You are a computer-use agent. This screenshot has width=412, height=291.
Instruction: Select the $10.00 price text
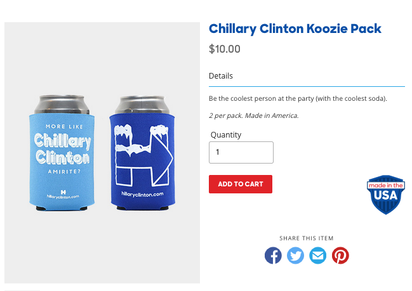coord(224,49)
